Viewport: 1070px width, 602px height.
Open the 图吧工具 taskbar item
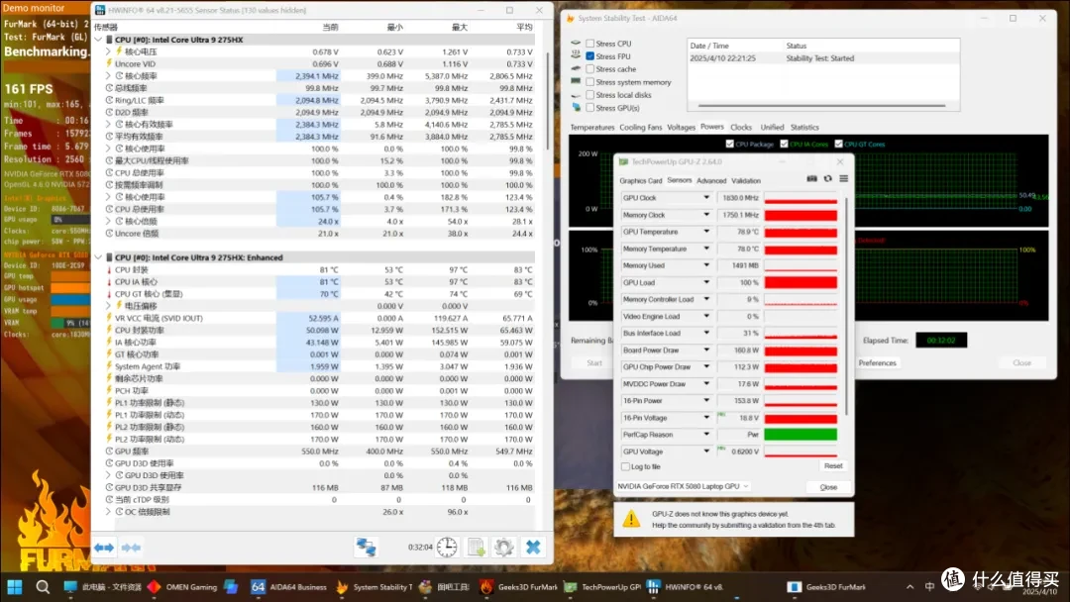[444, 587]
